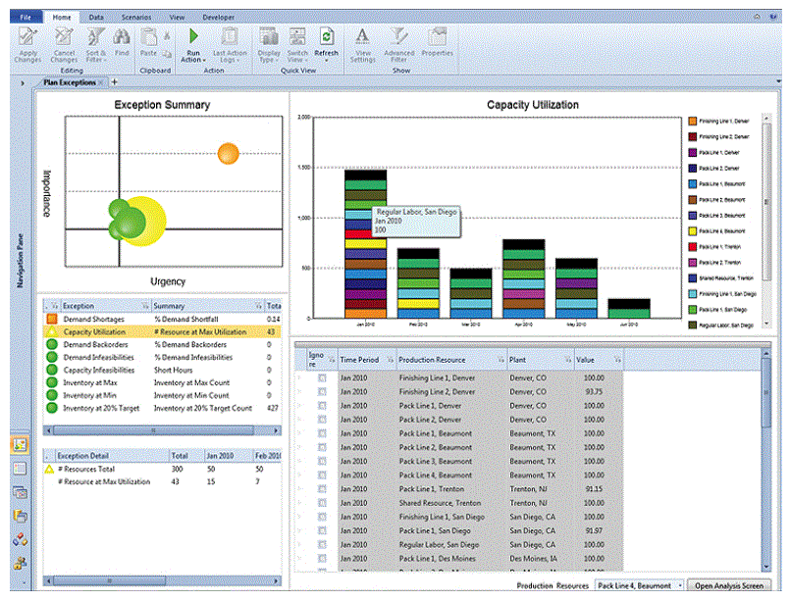
Task: Click the folder navigation pane icon
Action: pos(20,516)
